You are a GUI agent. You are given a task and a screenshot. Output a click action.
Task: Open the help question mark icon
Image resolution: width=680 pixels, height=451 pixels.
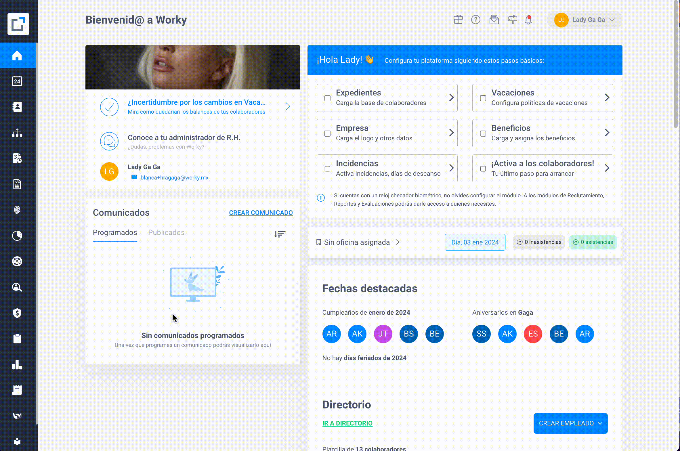point(476,20)
